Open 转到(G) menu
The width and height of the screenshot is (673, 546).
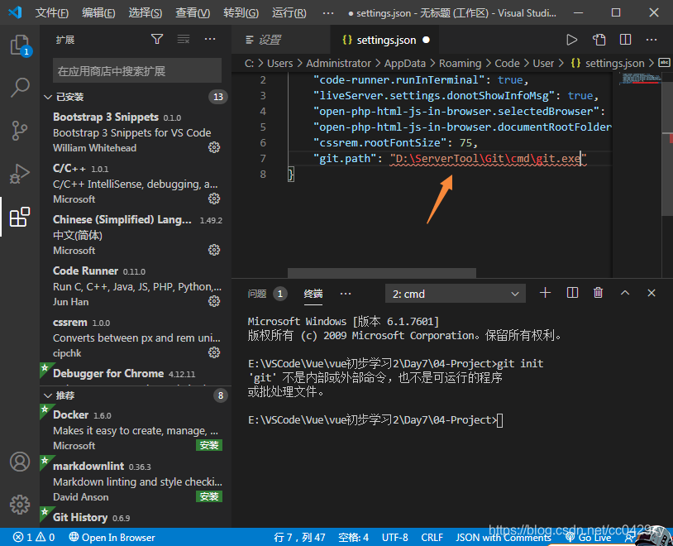click(x=241, y=13)
